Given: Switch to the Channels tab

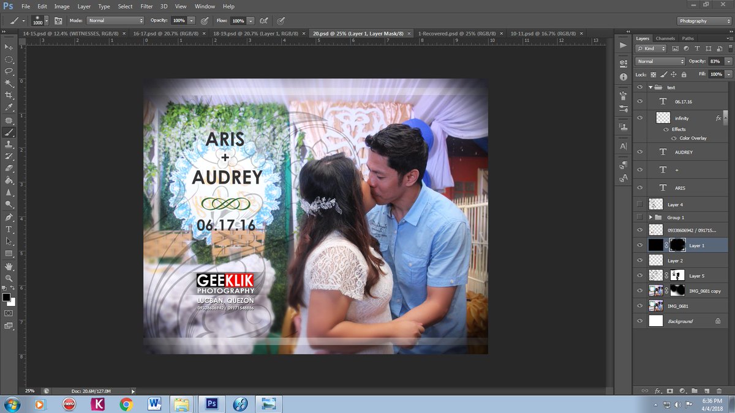Looking at the screenshot, I should 665,38.
